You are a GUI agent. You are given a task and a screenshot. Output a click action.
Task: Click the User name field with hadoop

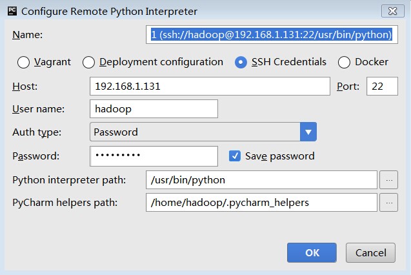154,109
